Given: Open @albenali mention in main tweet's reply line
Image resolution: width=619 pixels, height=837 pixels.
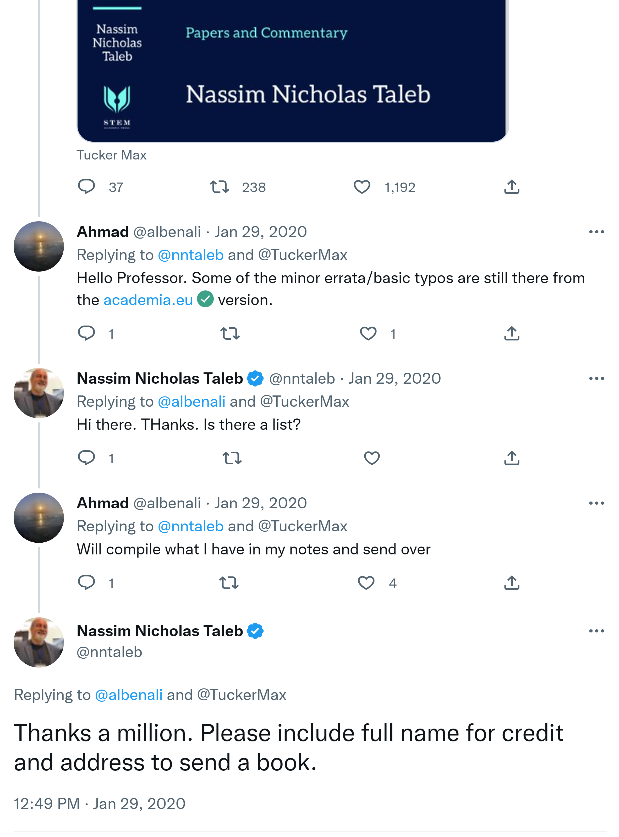Looking at the screenshot, I should click(x=129, y=695).
